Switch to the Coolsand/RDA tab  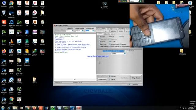(101, 29)
